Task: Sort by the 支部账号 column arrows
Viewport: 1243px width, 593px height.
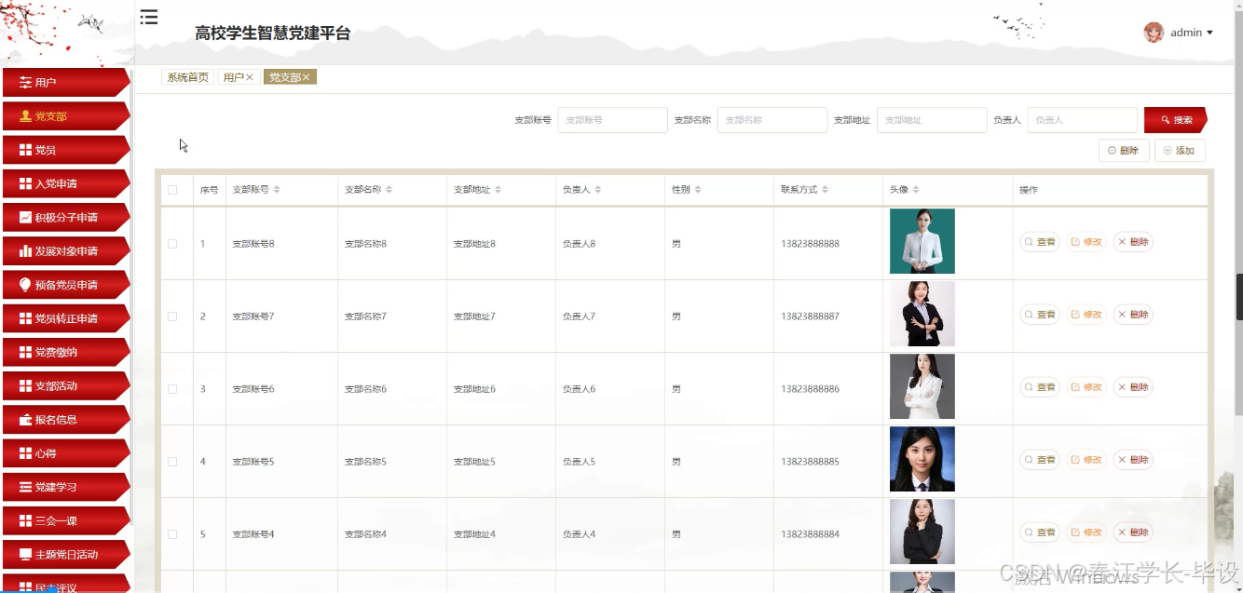Action: click(277, 190)
